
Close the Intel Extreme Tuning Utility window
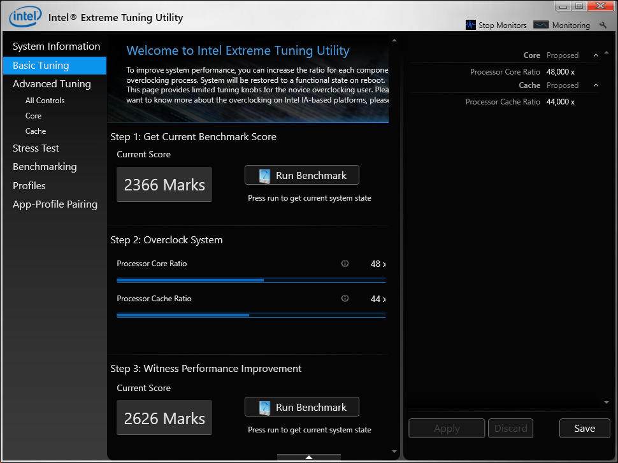(601, 6)
